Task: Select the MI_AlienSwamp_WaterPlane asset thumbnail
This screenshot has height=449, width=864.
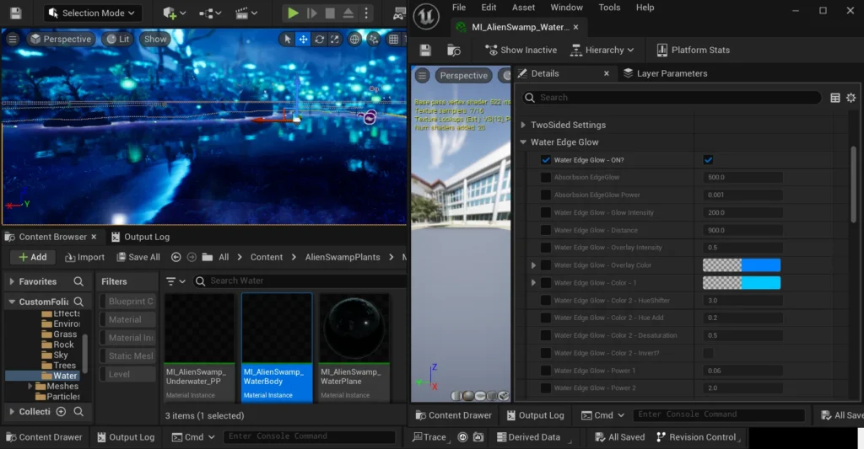Action: pos(354,328)
